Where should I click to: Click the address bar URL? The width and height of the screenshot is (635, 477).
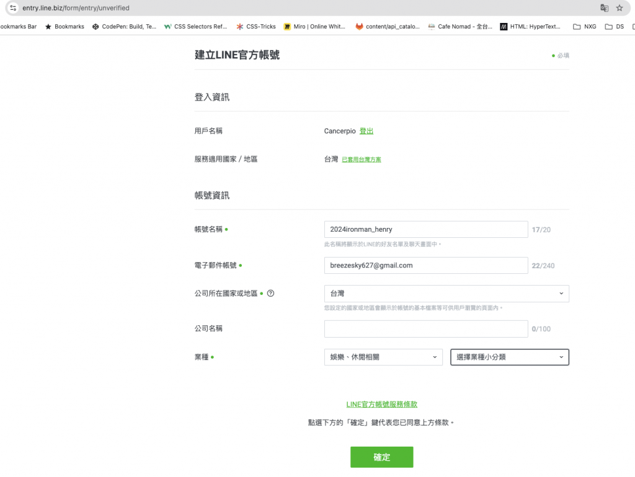point(76,7)
